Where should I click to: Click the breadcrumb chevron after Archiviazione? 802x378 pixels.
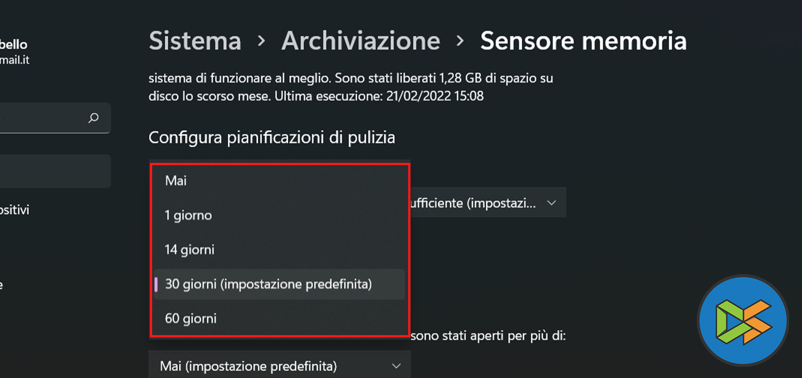coord(460,41)
